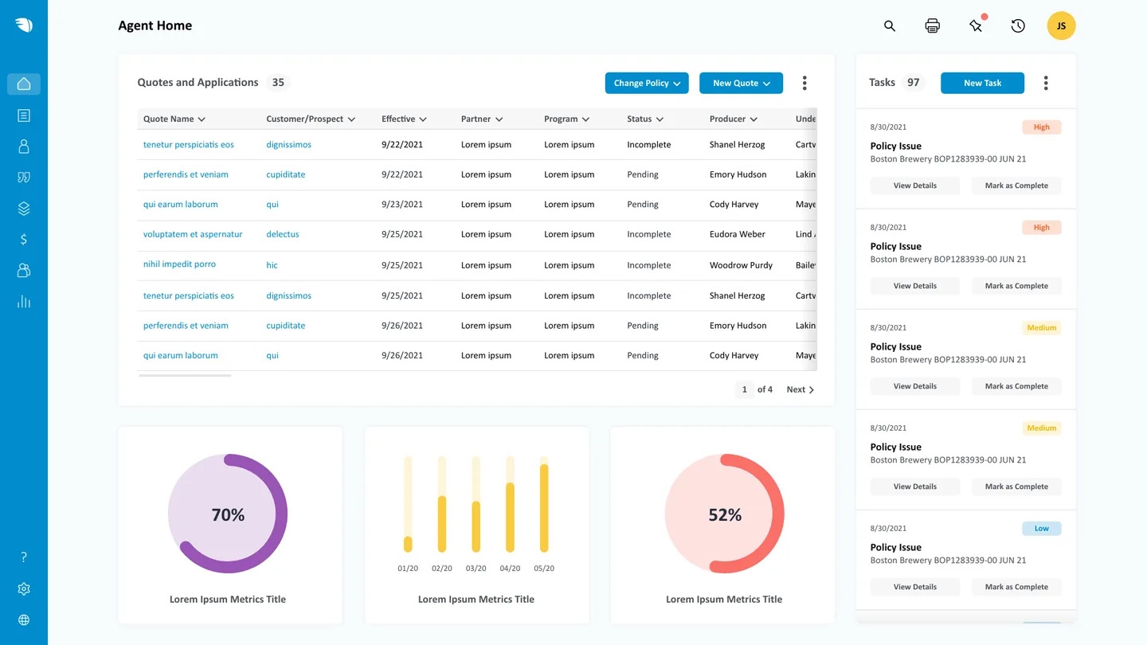Open the layers policy icon in sidebar
The image size is (1147, 645).
point(23,208)
